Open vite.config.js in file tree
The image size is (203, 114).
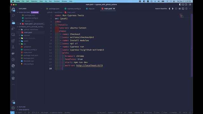pyautogui.click(x=29, y=64)
